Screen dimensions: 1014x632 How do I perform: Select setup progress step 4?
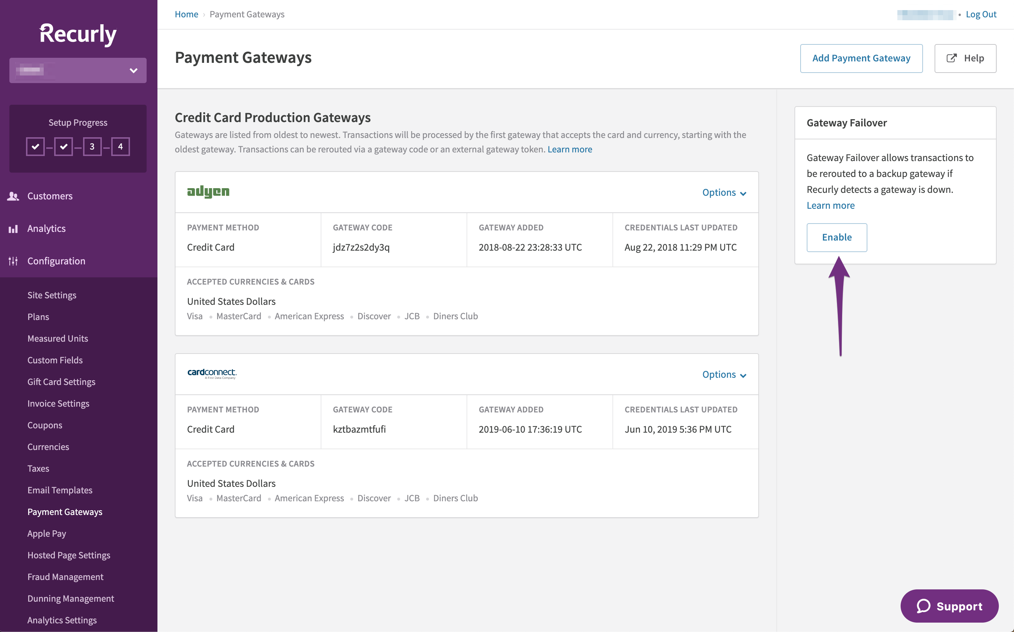click(x=120, y=147)
